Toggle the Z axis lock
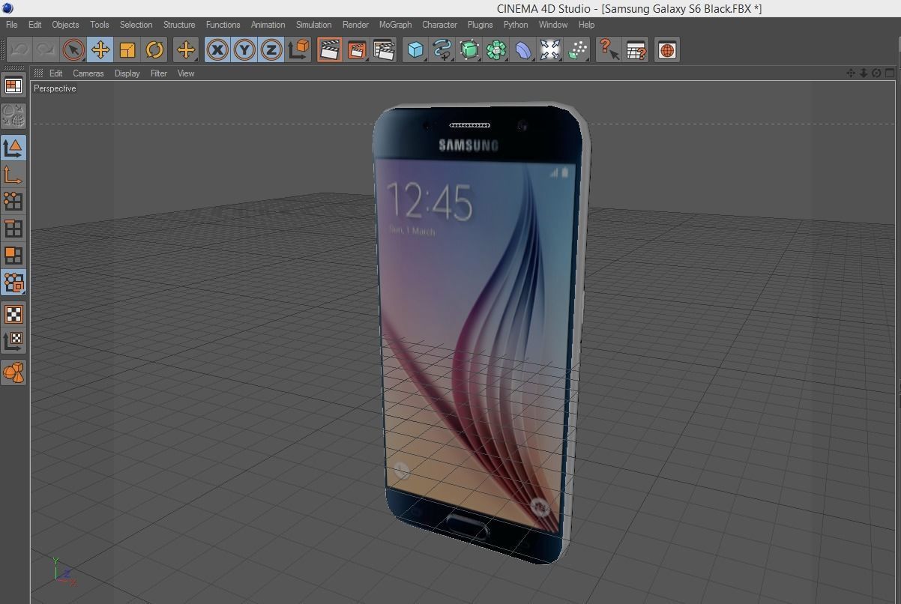The height and width of the screenshot is (604, 901). point(271,50)
